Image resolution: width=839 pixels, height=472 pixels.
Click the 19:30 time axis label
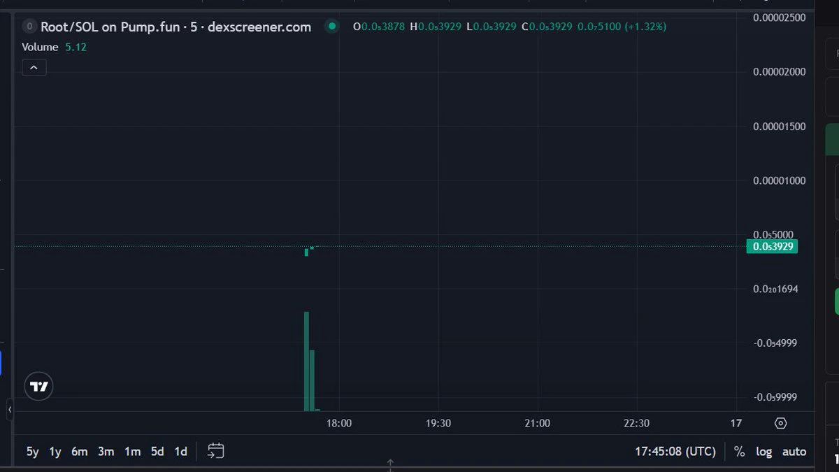[x=438, y=423]
